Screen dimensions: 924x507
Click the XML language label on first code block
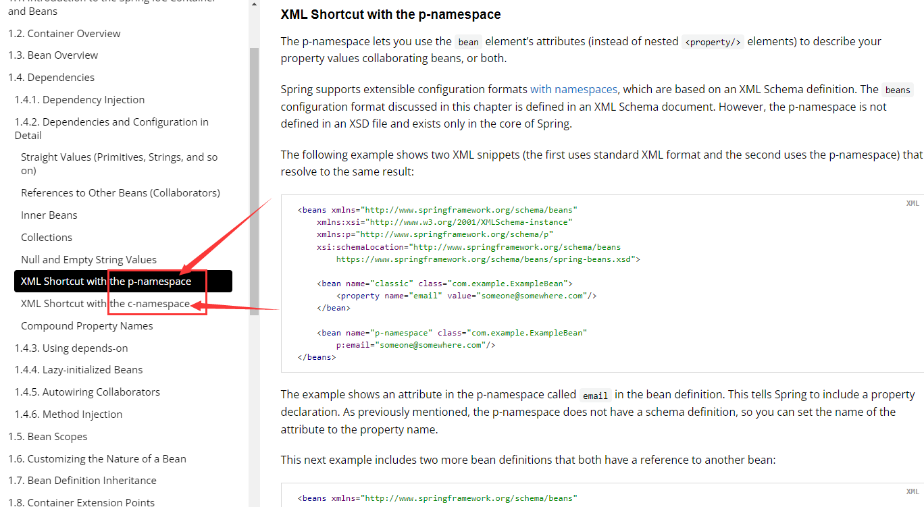(x=913, y=203)
